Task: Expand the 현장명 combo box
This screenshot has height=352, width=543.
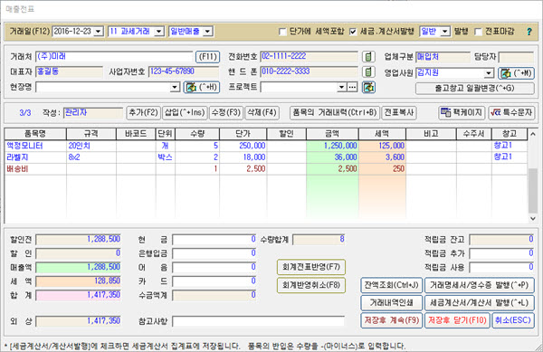Action: coord(175,87)
